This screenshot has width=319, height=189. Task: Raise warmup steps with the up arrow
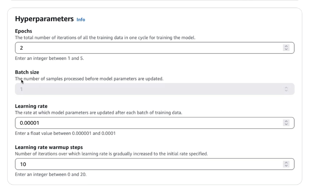[x=286, y=162]
